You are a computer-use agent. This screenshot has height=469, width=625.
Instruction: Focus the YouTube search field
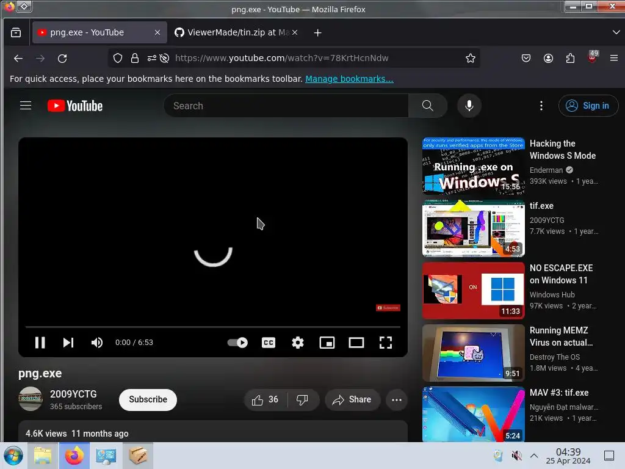click(x=286, y=106)
